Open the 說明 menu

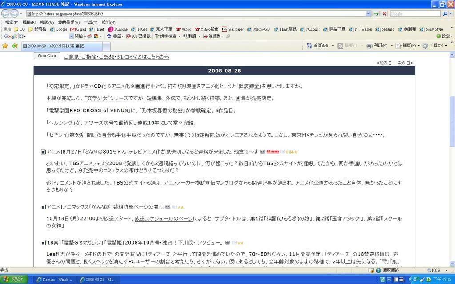click(x=108, y=23)
